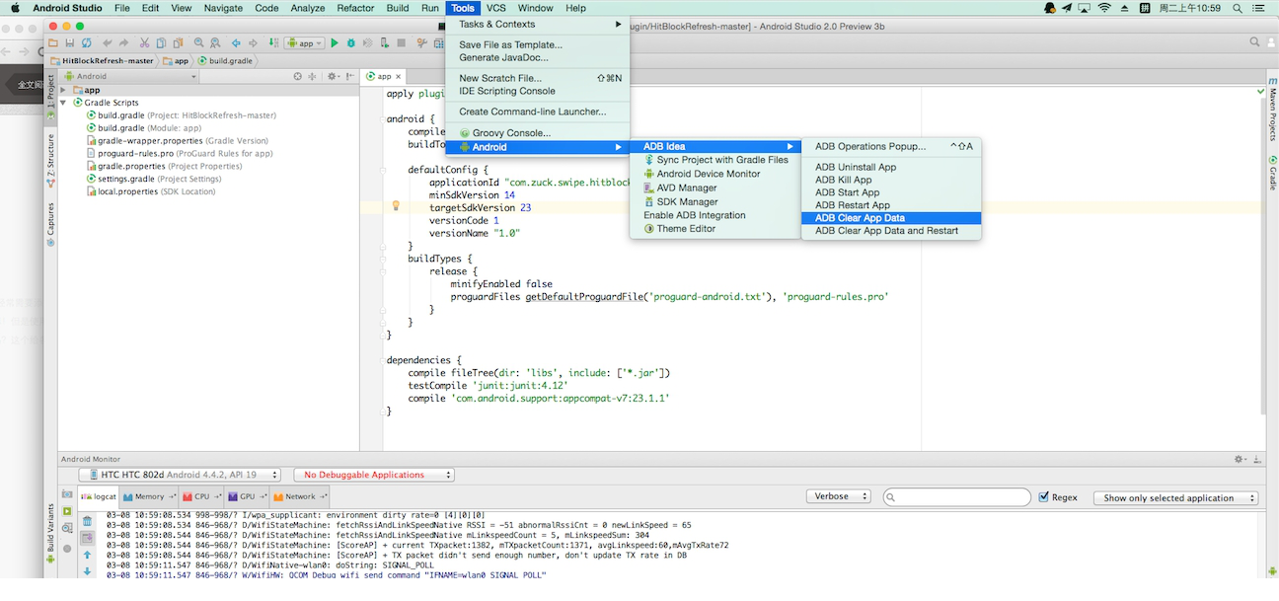
Task: Toggle the Gradle tool window tab
Action: coord(1273,172)
